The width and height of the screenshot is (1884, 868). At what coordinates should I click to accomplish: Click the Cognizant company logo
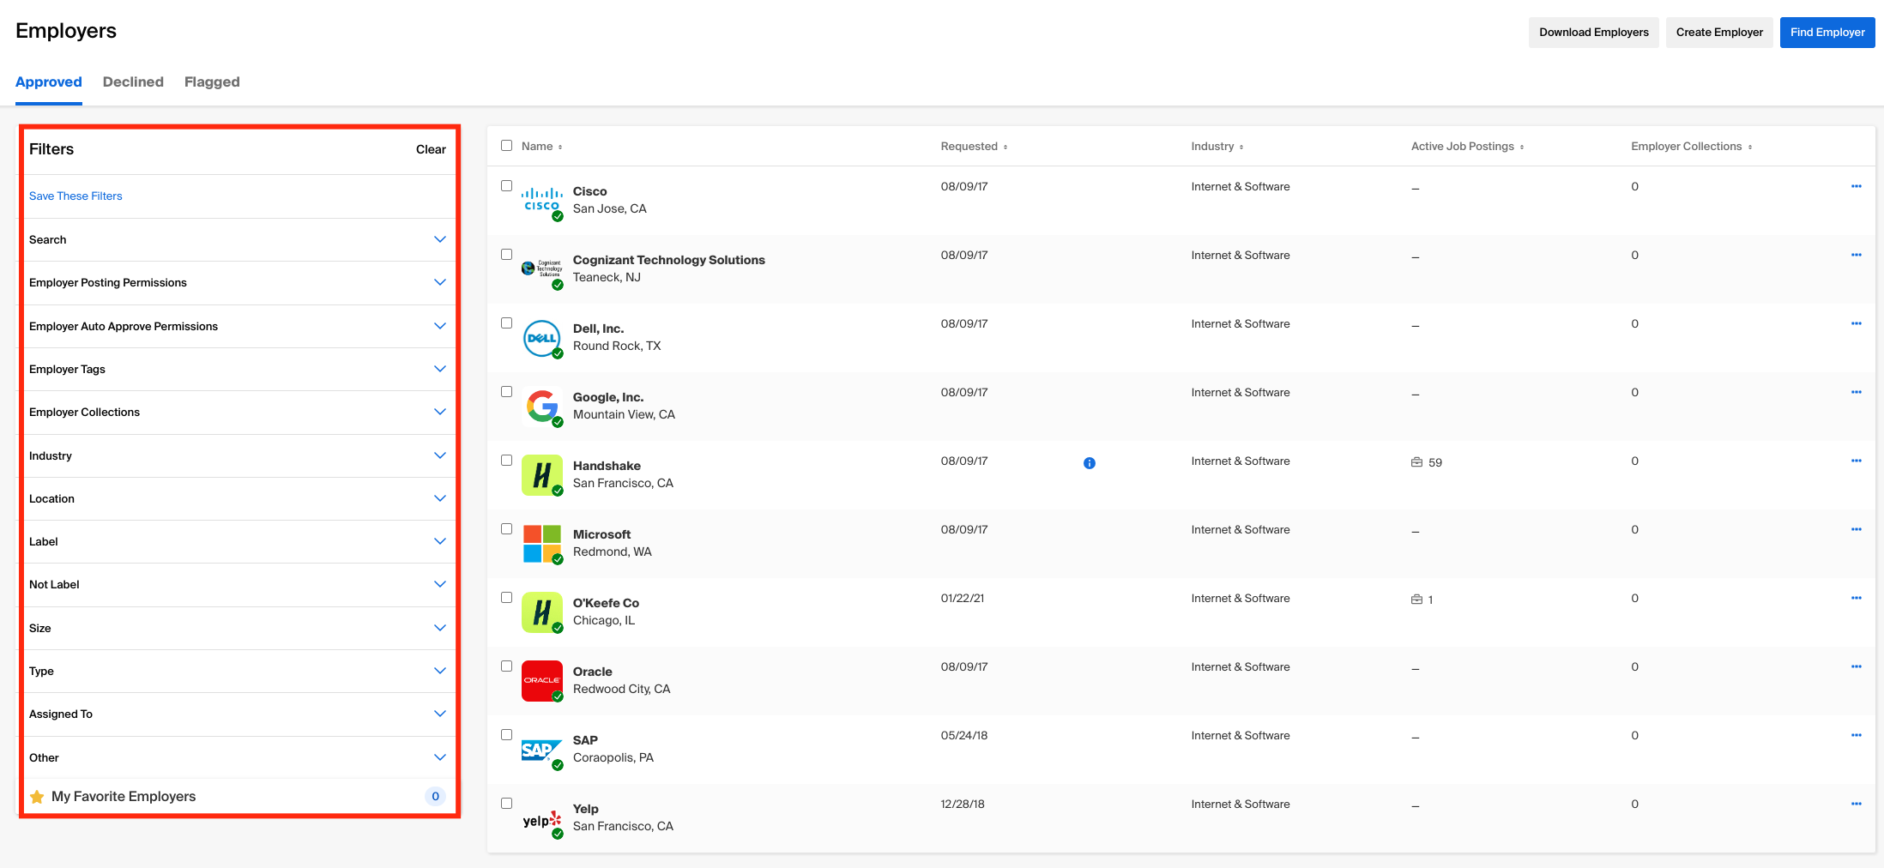[x=542, y=268]
